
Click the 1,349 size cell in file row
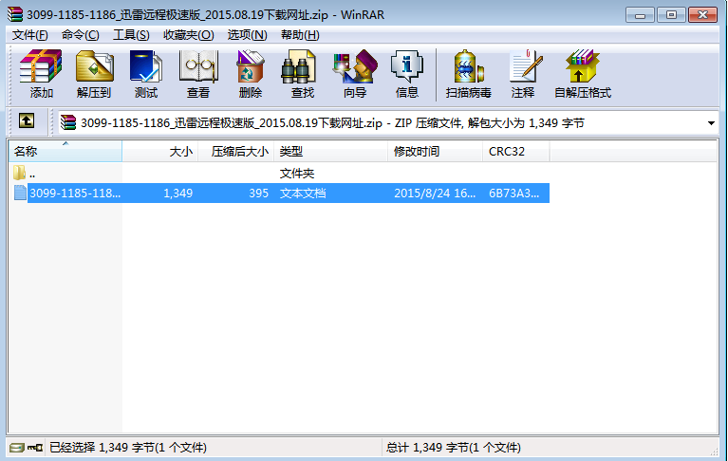(x=177, y=193)
